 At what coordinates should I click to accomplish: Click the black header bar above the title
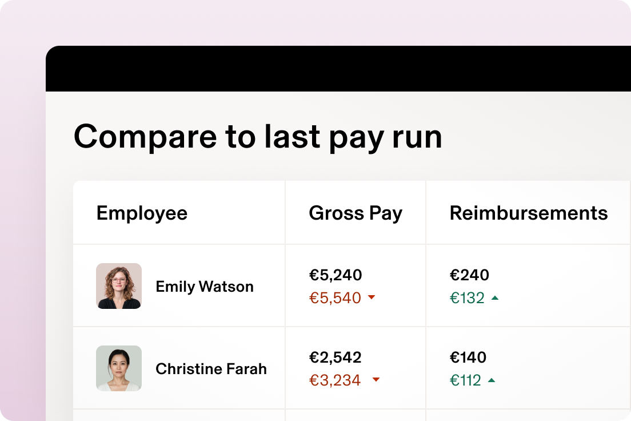[338, 69]
